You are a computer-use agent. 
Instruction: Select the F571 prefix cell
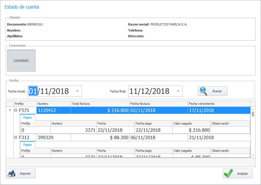coord(25,110)
